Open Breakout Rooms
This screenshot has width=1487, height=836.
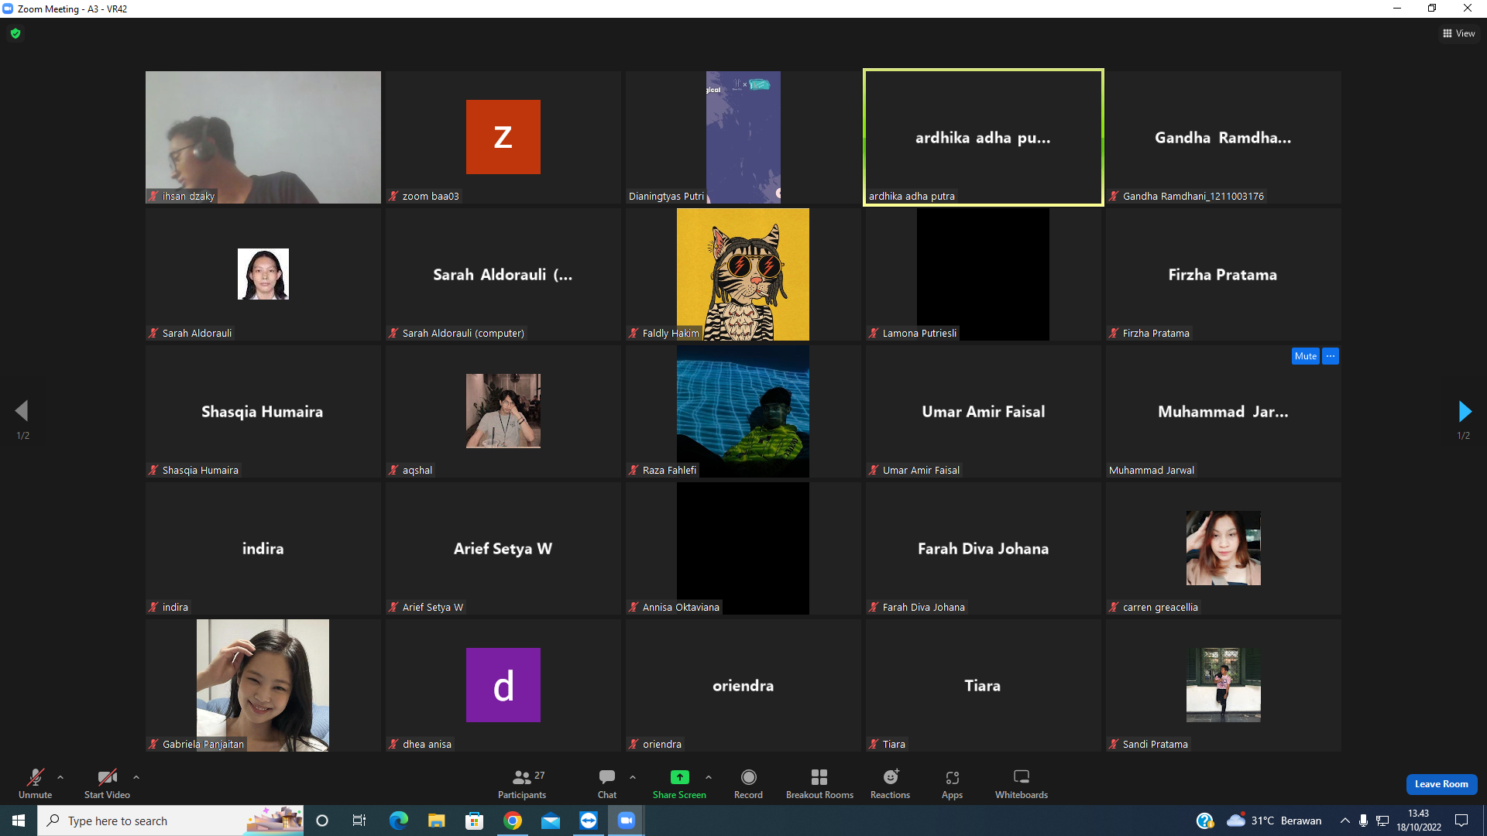coord(819,783)
